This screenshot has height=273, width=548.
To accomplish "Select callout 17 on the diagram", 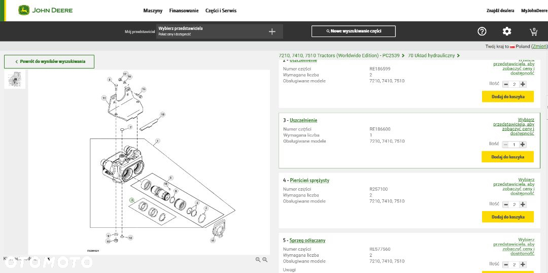I will (125, 74).
